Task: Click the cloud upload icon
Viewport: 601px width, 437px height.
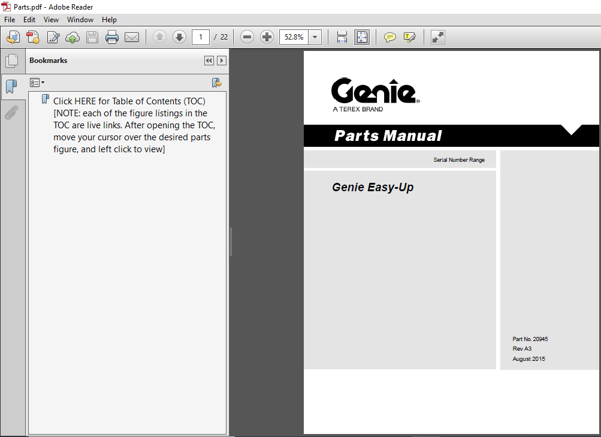Action: point(73,37)
